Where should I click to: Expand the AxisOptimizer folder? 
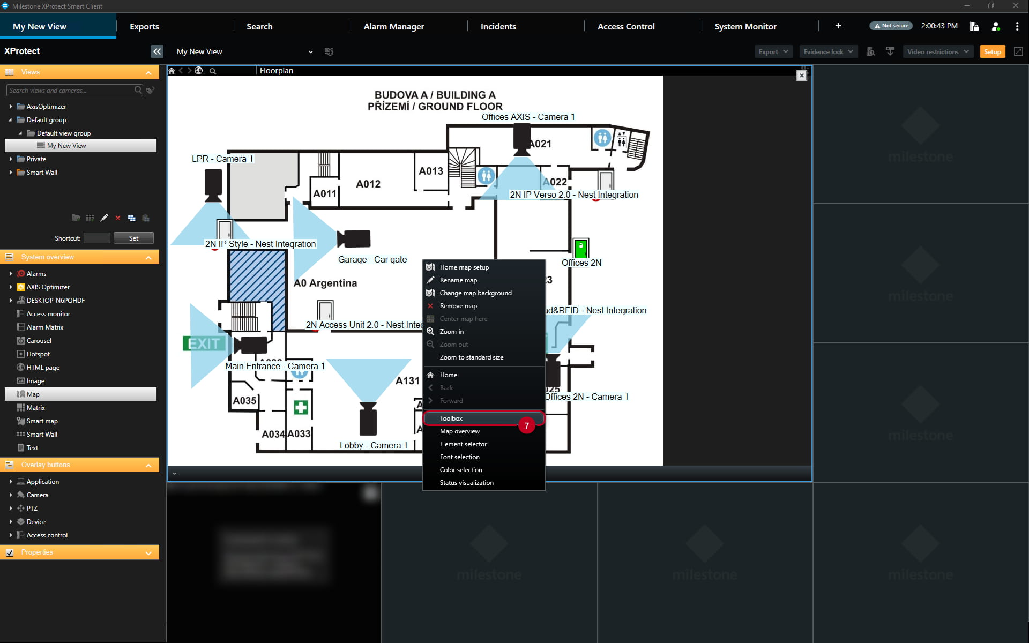[10, 107]
